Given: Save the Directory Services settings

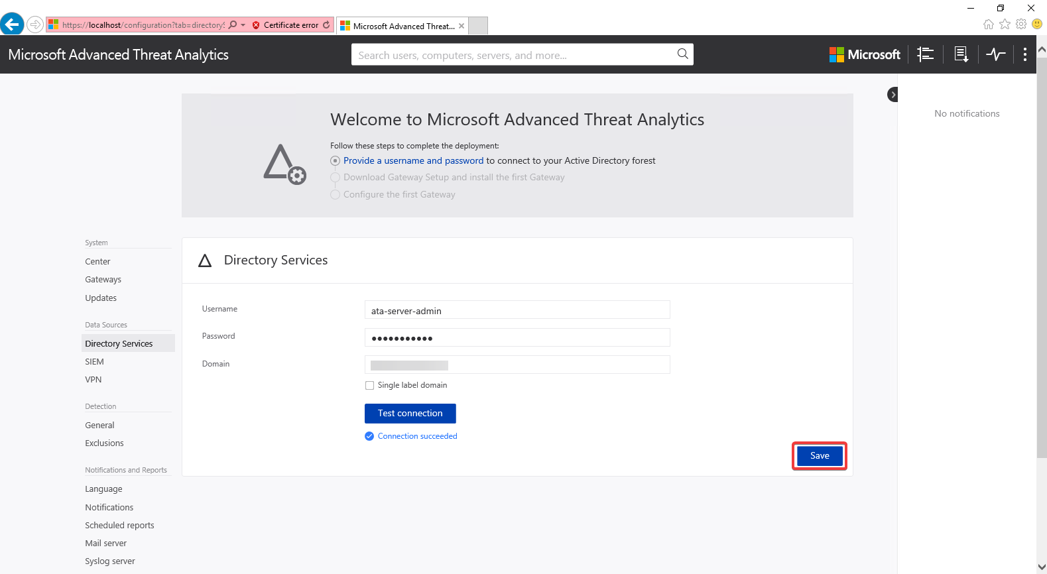Looking at the screenshot, I should click(819, 456).
